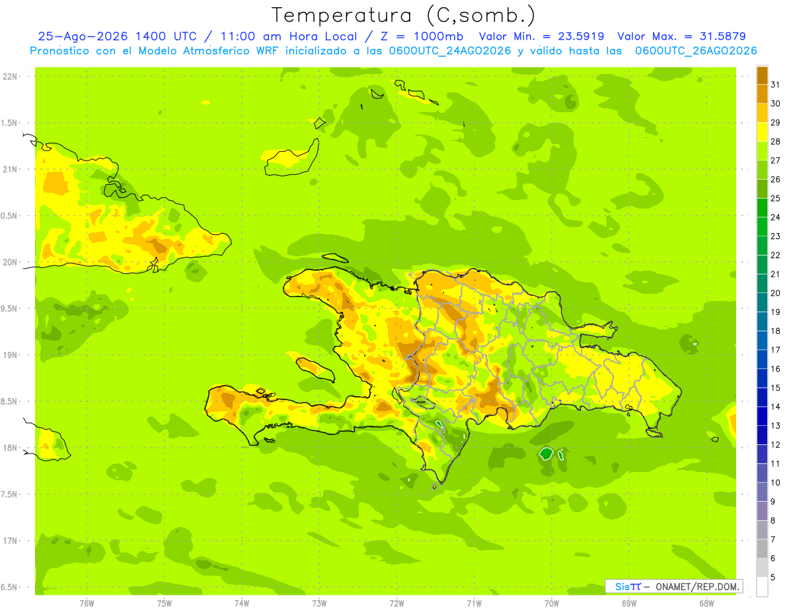Click the legend value 5

(774, 577)
